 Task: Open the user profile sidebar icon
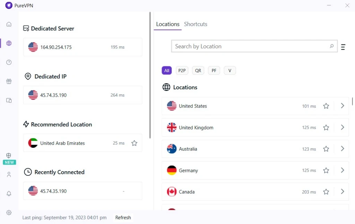pyautogui.click(x=9, y=174)
